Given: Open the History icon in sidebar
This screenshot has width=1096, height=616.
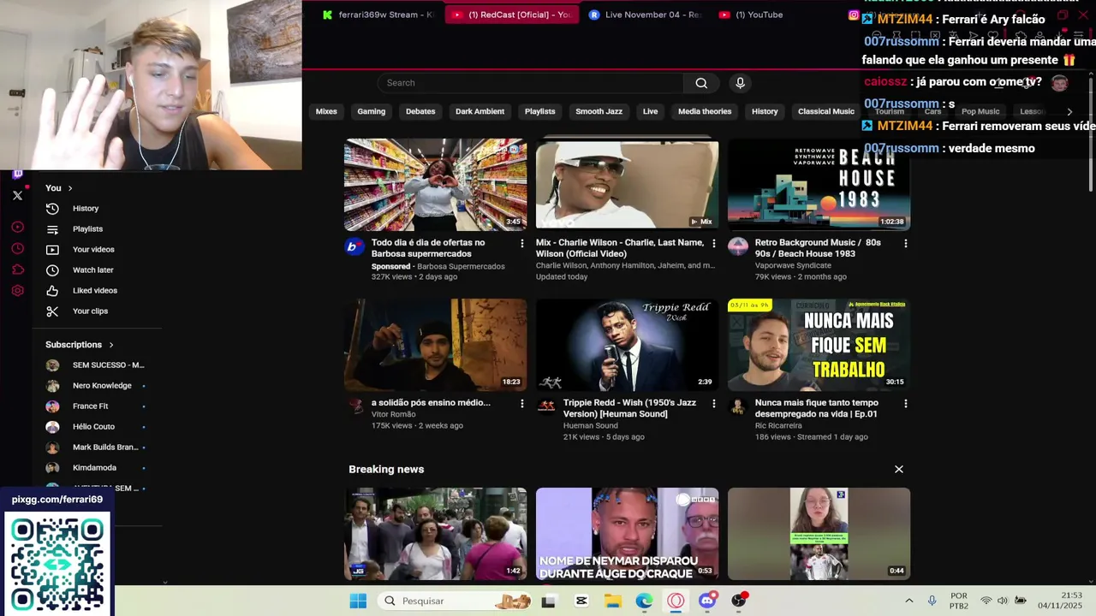Looking at the screenshot, I should coord(52,209).
